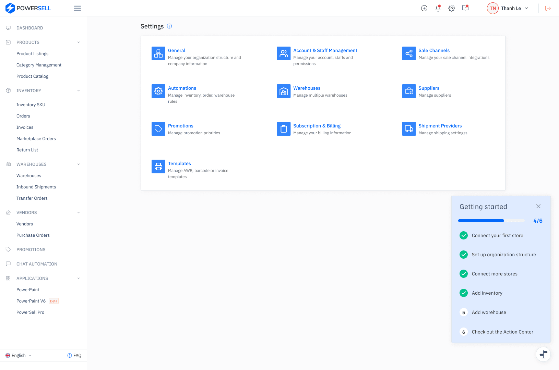Open CHAT AUTOMATION in the sidebar
Viewport: 559px width, 370px height.
[x=37, y=264]
